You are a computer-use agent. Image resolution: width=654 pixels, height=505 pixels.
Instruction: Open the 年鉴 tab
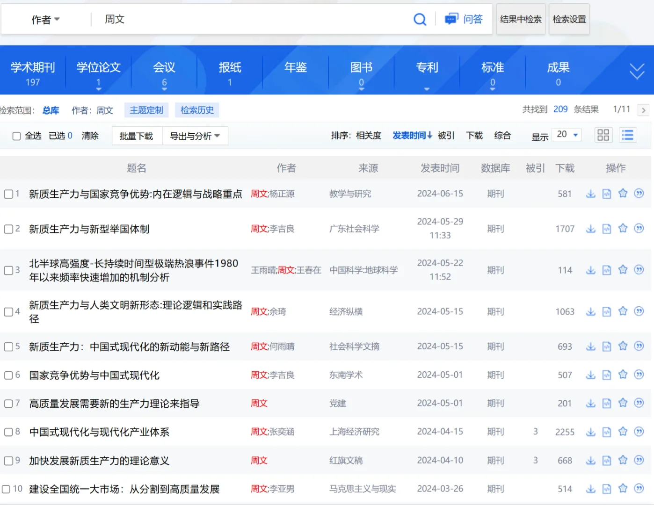[x=296, y=68]
